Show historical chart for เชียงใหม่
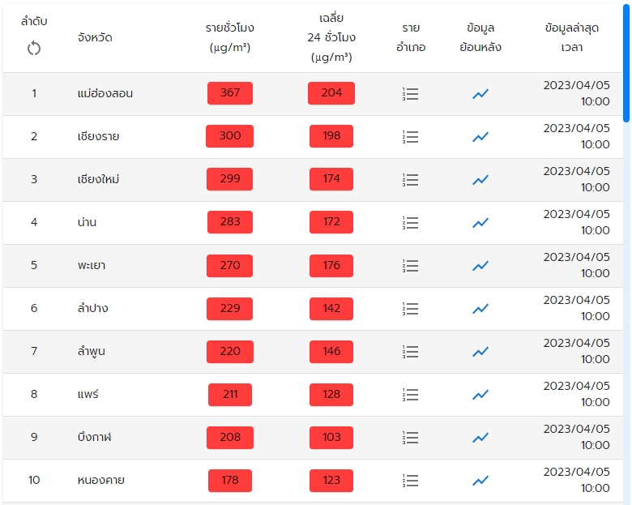Viewport: 632px width, 505px height. (x=480, y=180)
